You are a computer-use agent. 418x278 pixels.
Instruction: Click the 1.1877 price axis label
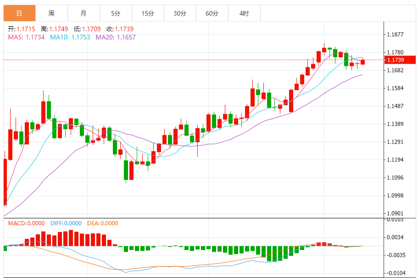pyautogui.click(x=395, y=34)
